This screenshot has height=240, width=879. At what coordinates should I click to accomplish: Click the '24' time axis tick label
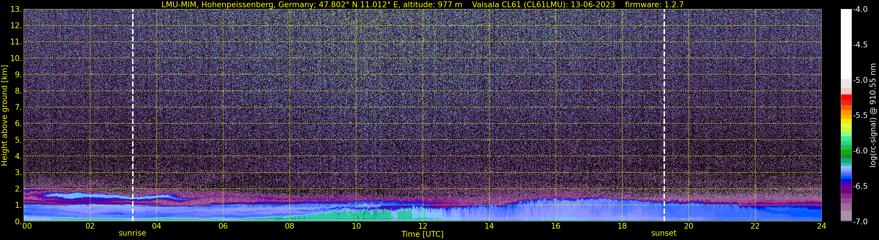pyautogui.click(x=822, y=226)
